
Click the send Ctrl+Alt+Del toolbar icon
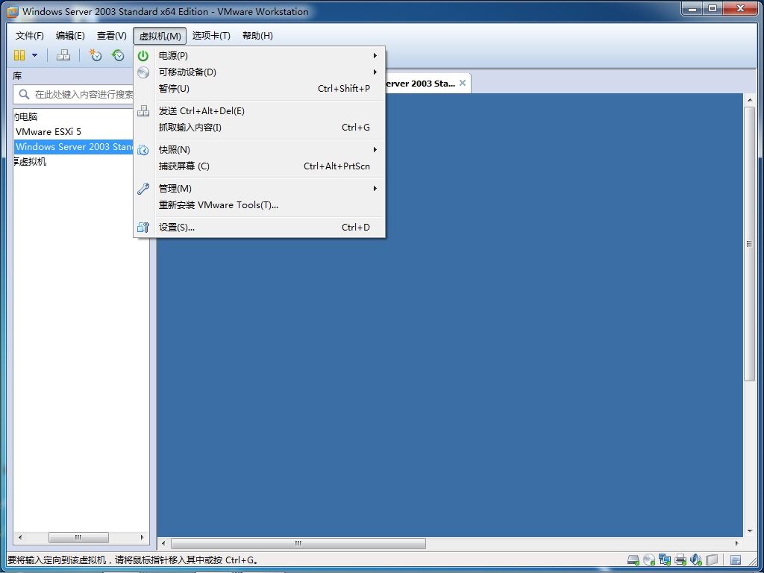63,55
